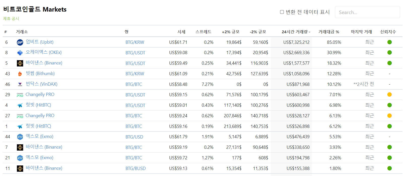Image resolution: width=407 pixels, height=176 pixels.
Task: Toggle the '변환 전 데이터 표시' checkbox
Action: point(282,12)
